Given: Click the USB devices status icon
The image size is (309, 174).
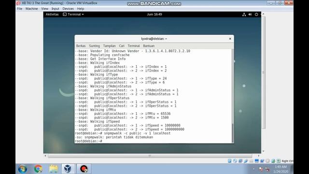Looking at the screenshot, I should [246, 161].
